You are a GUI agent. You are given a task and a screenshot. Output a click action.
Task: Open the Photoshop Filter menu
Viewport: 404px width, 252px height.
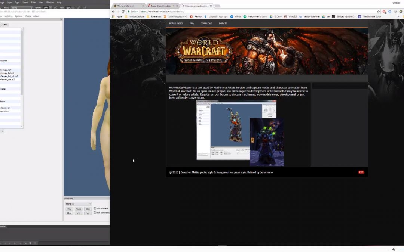(34, 2)
